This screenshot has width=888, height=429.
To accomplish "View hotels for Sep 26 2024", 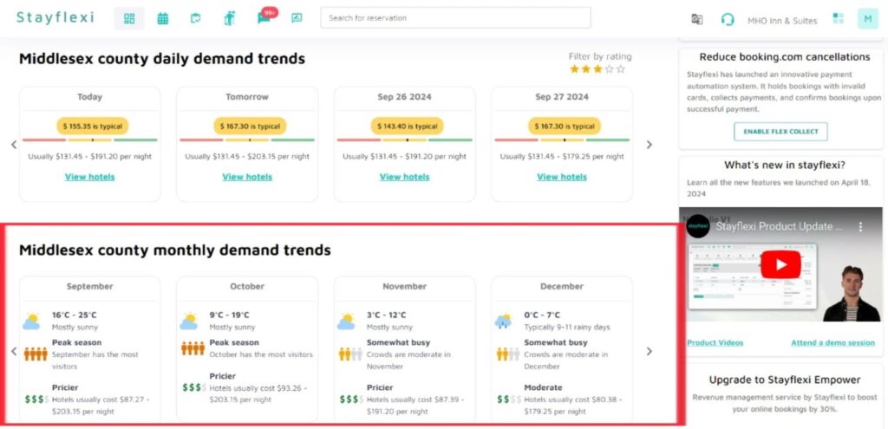I will coord(404,177).
